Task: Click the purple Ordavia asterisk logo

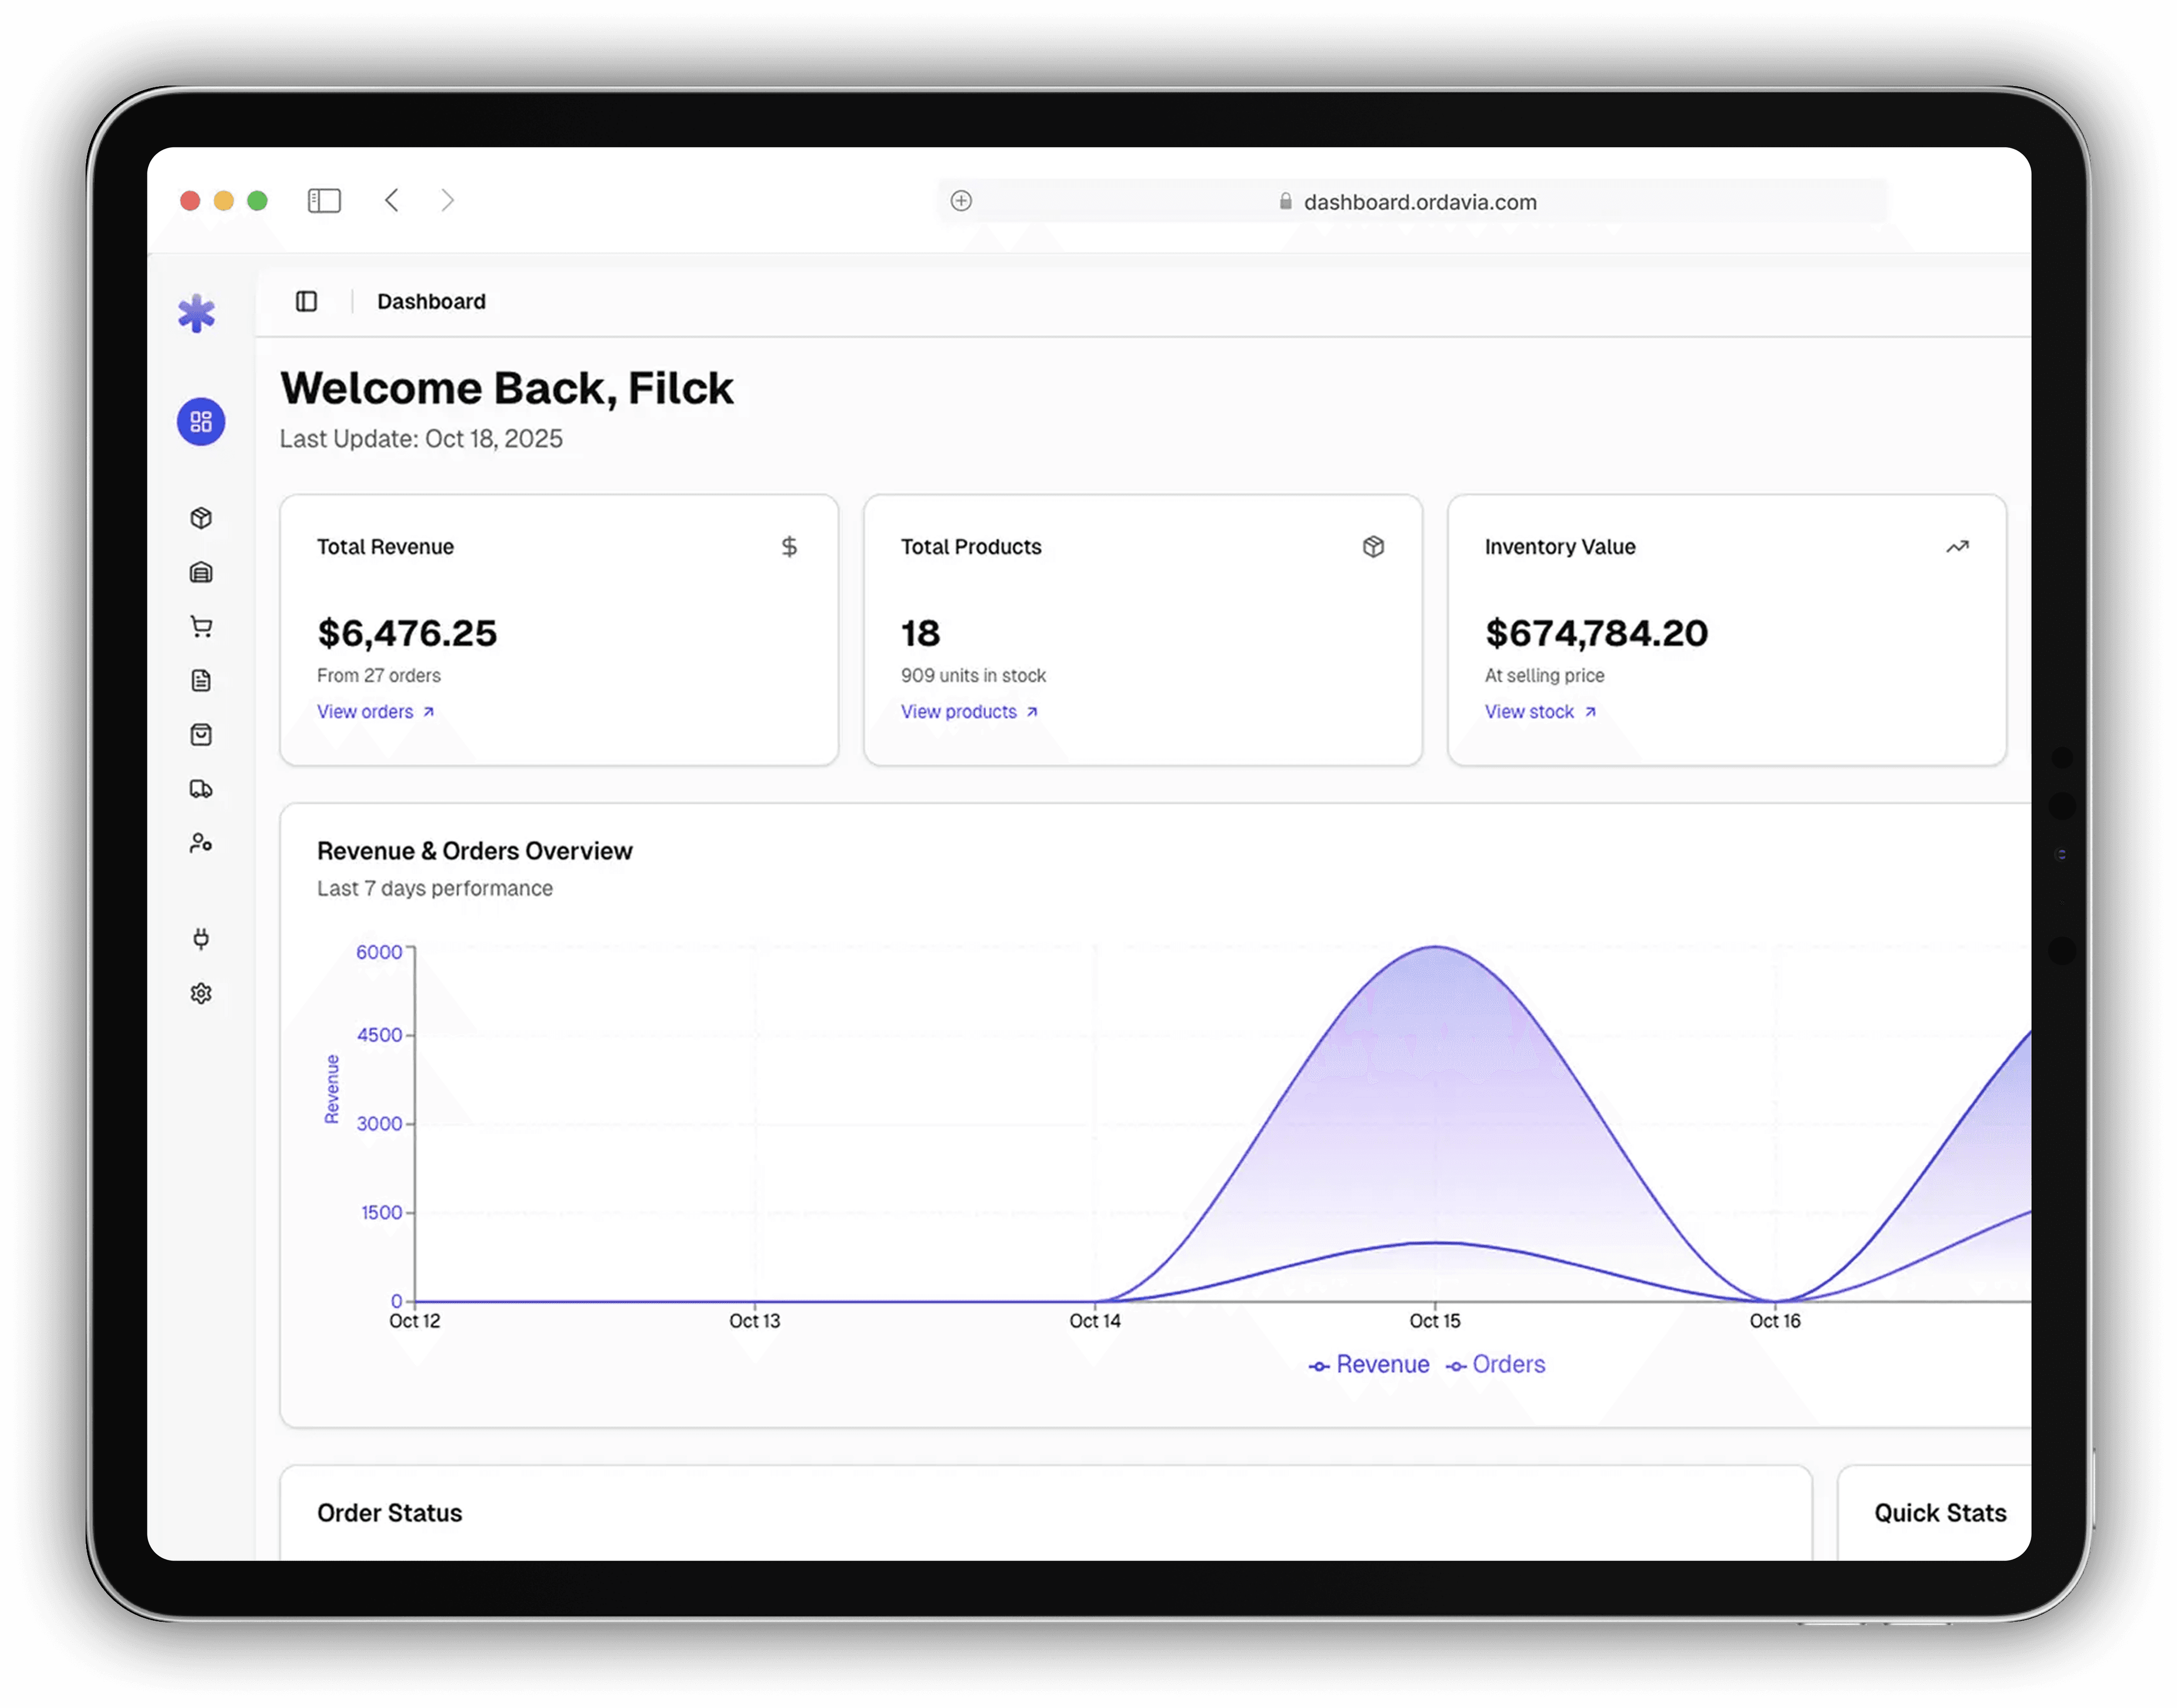Action: (197, 312)
